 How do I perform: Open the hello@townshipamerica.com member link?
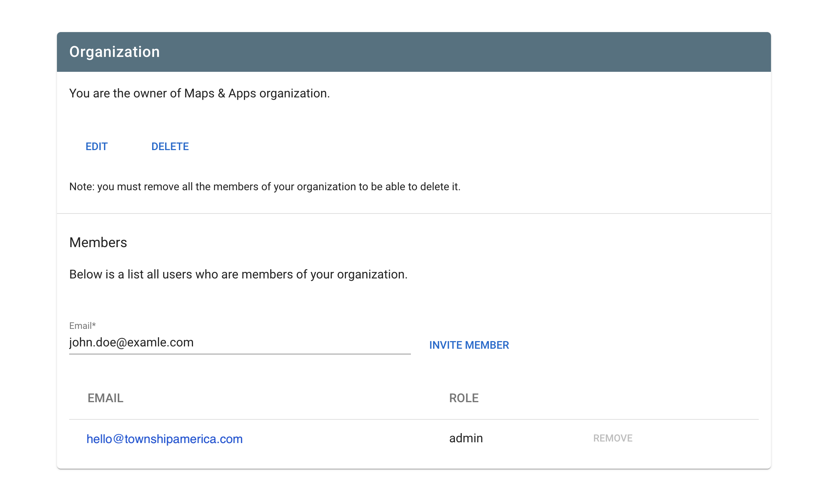click(165, 439)
